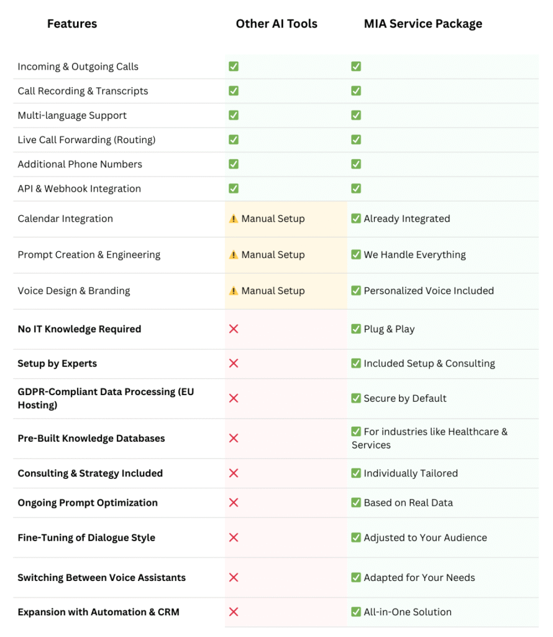This screenshot has width=553, height=637.
Task: Click the Fine-Tuning of Dialogue Style label
Action: click(x=86, y=538)
